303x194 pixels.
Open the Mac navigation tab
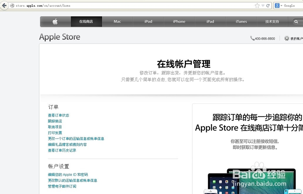point(117,21)
